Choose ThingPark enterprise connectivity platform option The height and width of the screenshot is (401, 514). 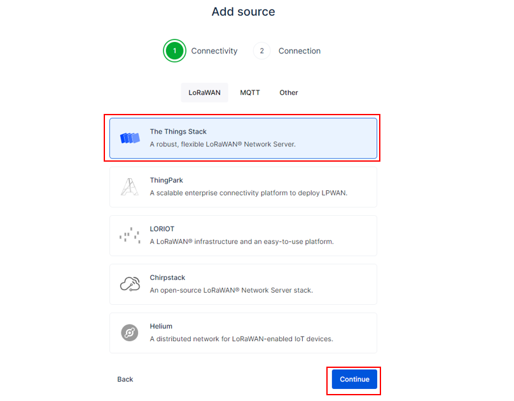coord(248,193)
